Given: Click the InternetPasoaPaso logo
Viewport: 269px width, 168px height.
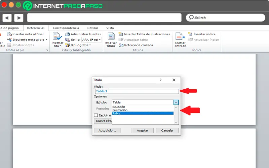Looking at the screenshot, I should (63, 6).
